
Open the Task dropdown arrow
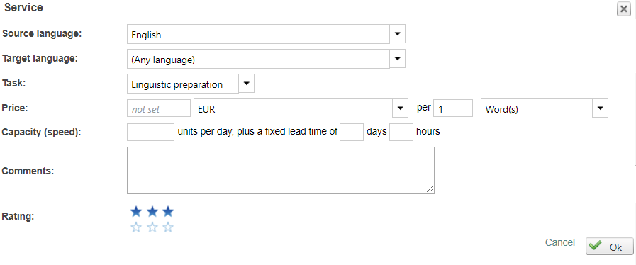pyautogui.click(x=246, y=84)
